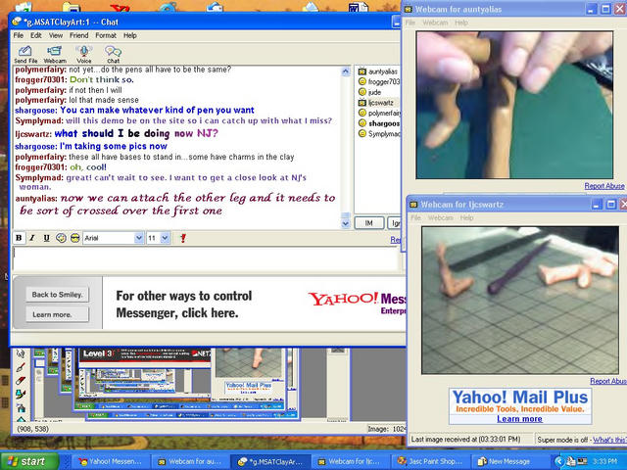
Task: Click the Back to Smiley button
Action: pos(57,295)
